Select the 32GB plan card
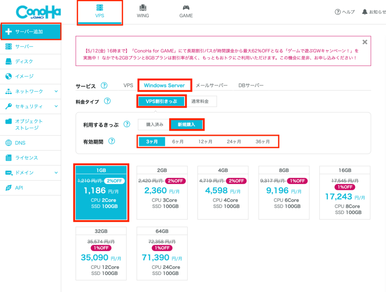 pyautogui.click(x=101, y=253)
